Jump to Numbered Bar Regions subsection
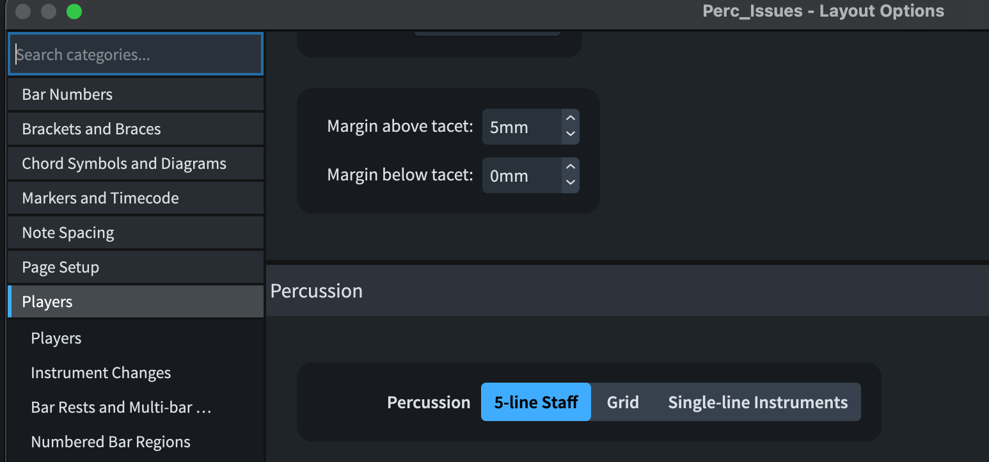Viewport: 989px width, 462px height. pyautogui.click(x=110, y=442)
